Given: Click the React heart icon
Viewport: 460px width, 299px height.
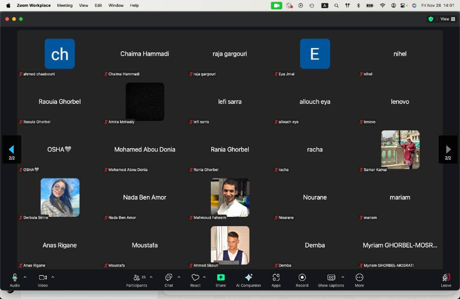Looking at the screenshot, I should click(x=195, y=278).
